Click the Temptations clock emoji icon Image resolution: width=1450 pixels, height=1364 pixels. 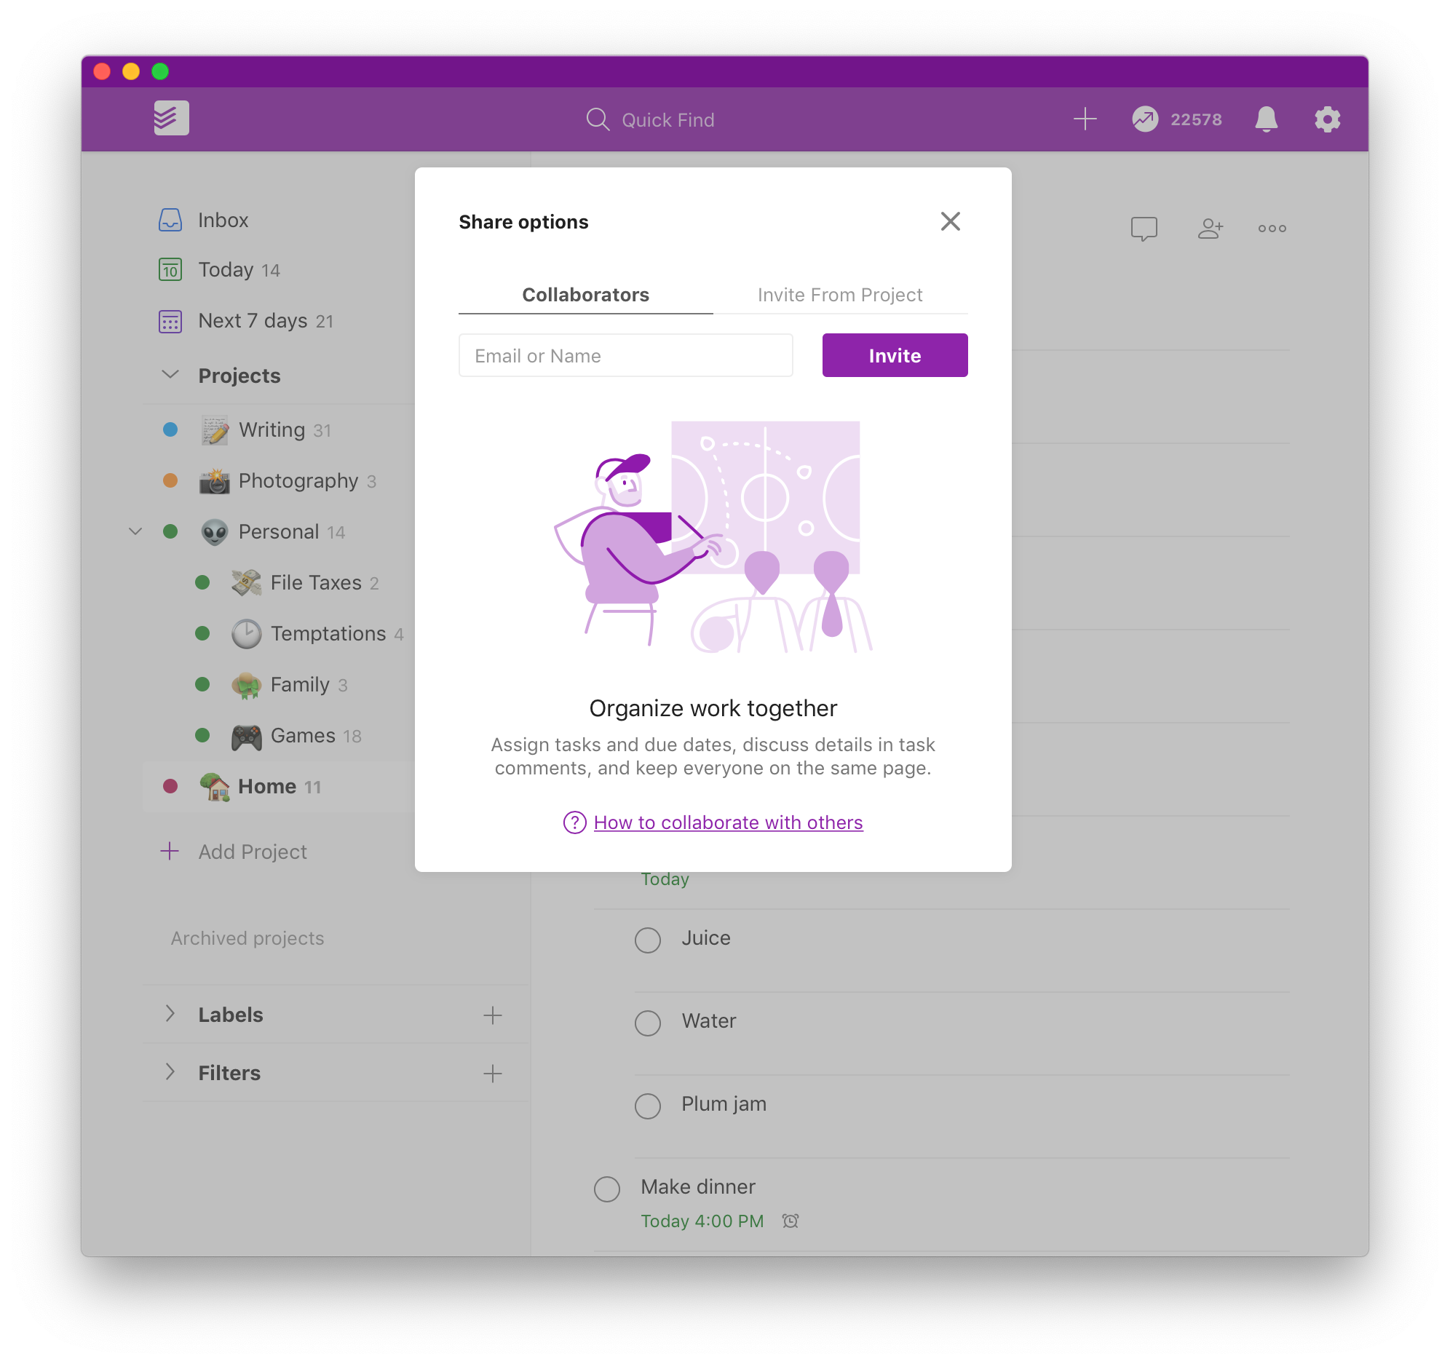(247, 635)
